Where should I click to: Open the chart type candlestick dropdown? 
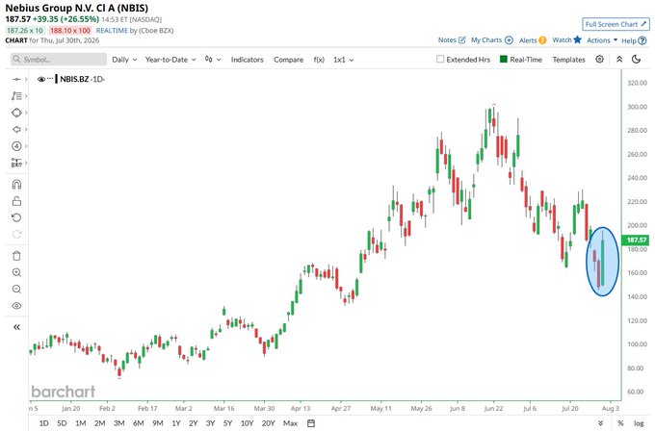[213, 60]
